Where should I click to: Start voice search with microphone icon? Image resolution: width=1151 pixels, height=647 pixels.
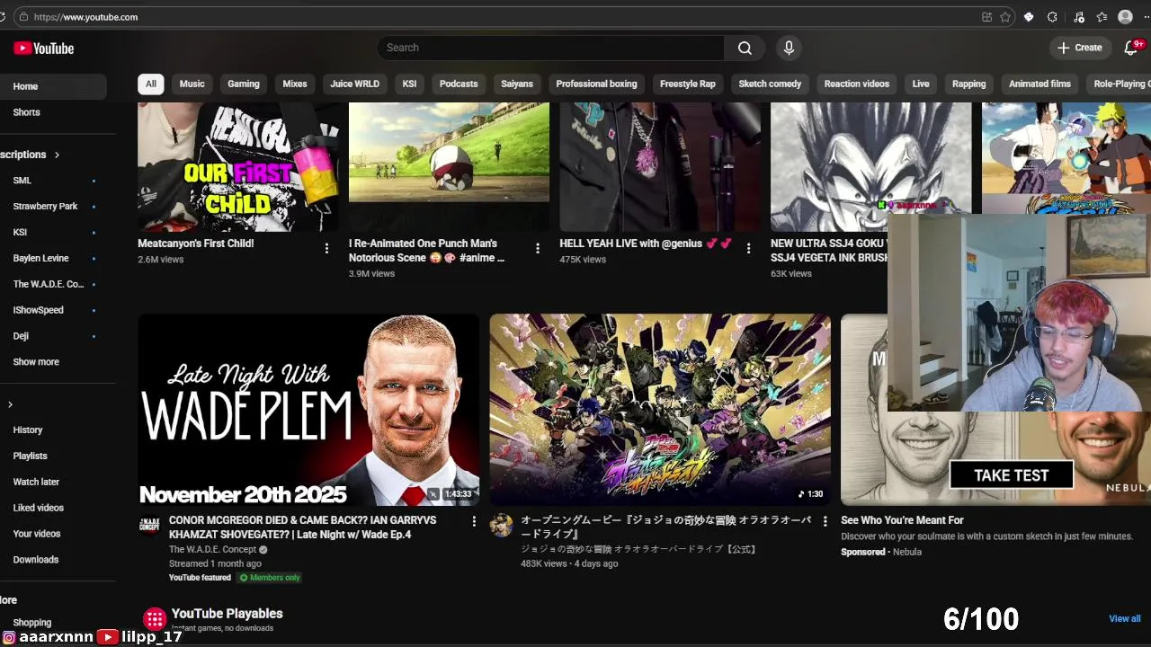tap(789, 48)
